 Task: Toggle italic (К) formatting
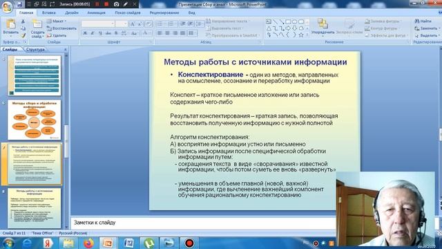93,33
